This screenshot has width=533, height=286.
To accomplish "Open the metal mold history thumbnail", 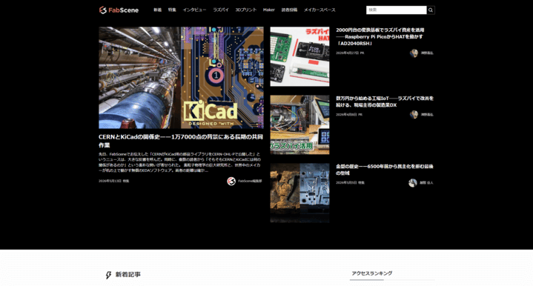I will click(299, 193).
